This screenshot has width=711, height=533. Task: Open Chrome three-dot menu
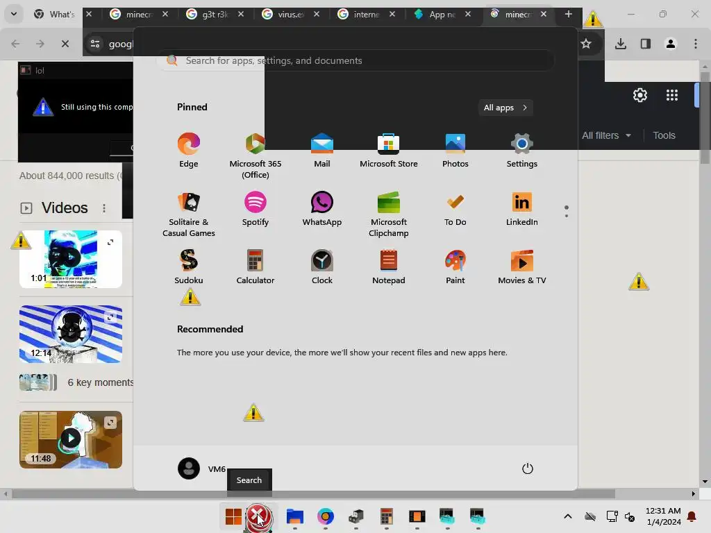696,44
